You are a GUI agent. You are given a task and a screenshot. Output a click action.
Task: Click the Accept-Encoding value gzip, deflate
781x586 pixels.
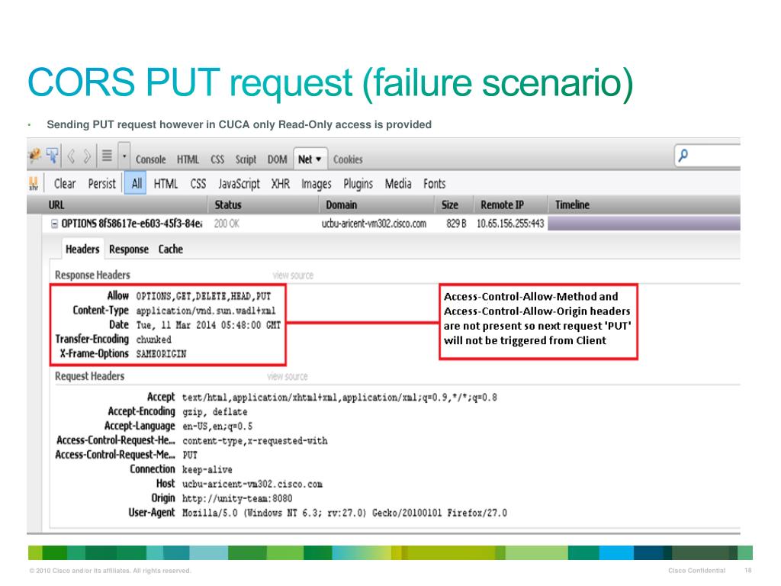(214, 412)
